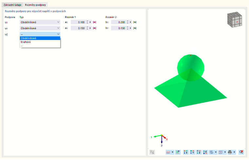Open the ay value options arrow
Image resolution: width=249 pixels, height=160 pixels.
(90, 28)
